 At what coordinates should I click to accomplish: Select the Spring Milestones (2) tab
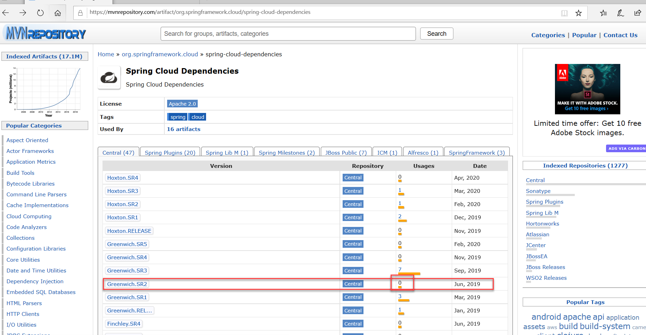[287, 152]
